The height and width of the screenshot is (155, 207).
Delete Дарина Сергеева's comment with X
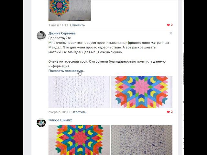[x=171, y=33]
